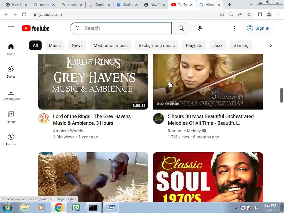This screenshot has width=284, height=213.
Task: View site information lock icon
Action: click(x=35, y=14)
